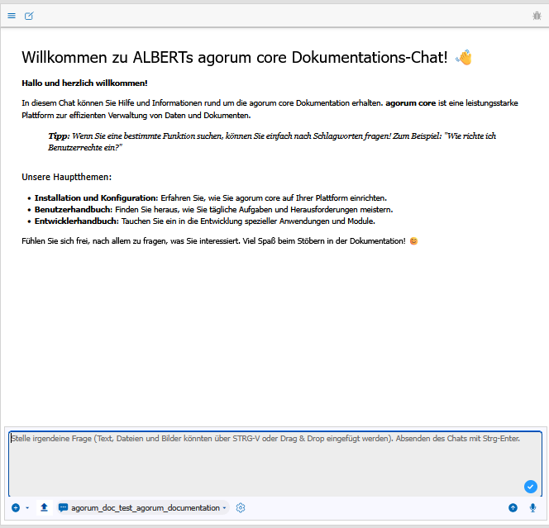Open chat settings with the gear icon

click(241, 507)
